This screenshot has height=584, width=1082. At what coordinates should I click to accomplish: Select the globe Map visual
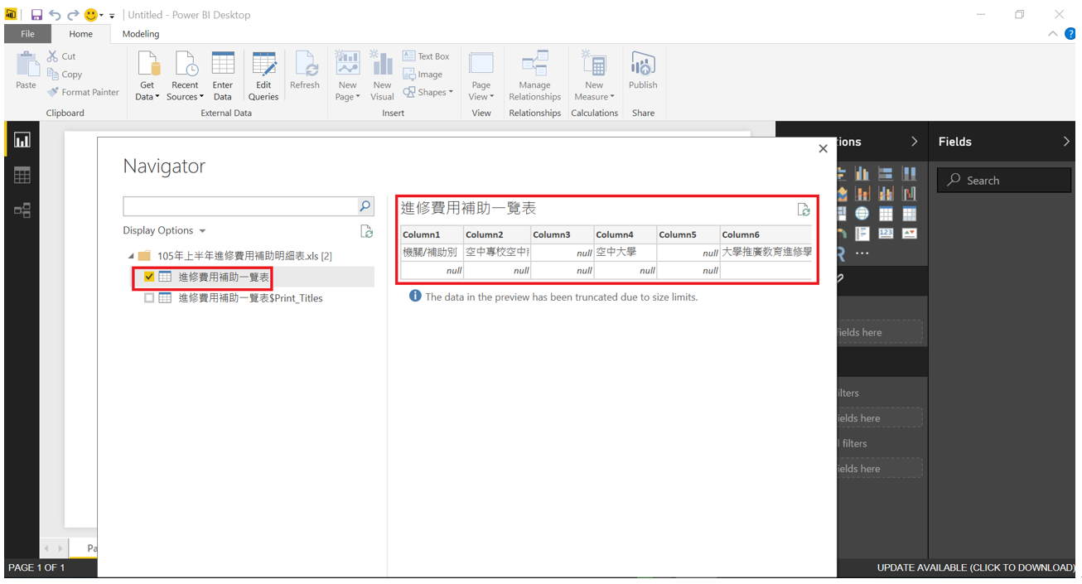click(862, 214)
